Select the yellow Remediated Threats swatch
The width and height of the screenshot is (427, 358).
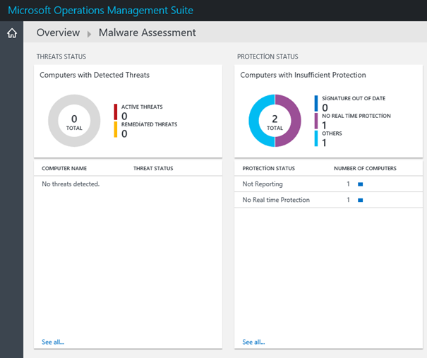[116, 129]
